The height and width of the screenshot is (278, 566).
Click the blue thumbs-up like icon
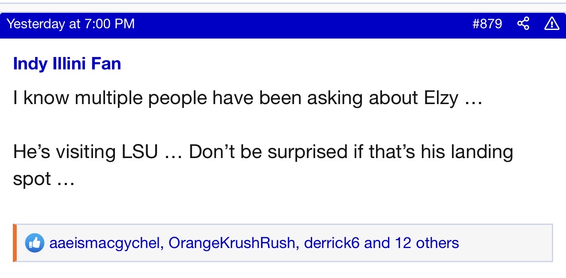pos(34,243)
